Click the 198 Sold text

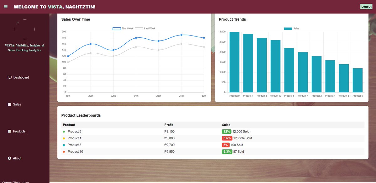pyautogui.click(x=237, y=145)
